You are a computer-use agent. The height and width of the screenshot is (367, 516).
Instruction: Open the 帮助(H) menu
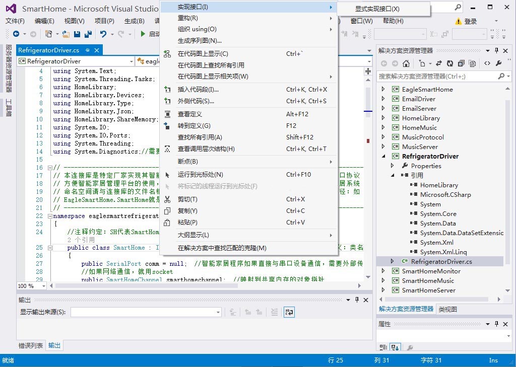[393, 21]
